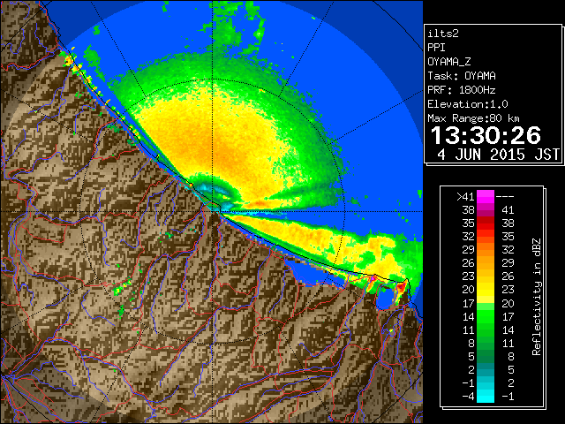Click the >41 label in the legend
The width and height of the screenshot is (565, 424).
465,197
